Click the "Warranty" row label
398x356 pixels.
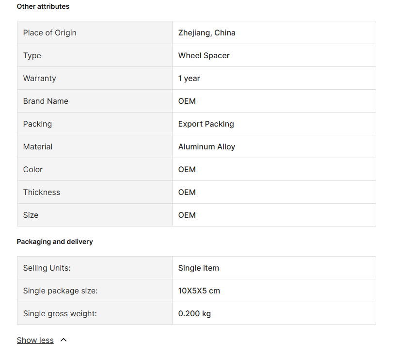[x=40, y=79]
